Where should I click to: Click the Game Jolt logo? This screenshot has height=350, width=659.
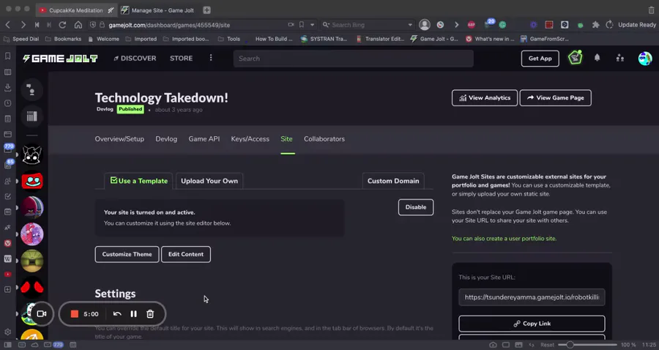pyautogui.click(x=60, y=59)
